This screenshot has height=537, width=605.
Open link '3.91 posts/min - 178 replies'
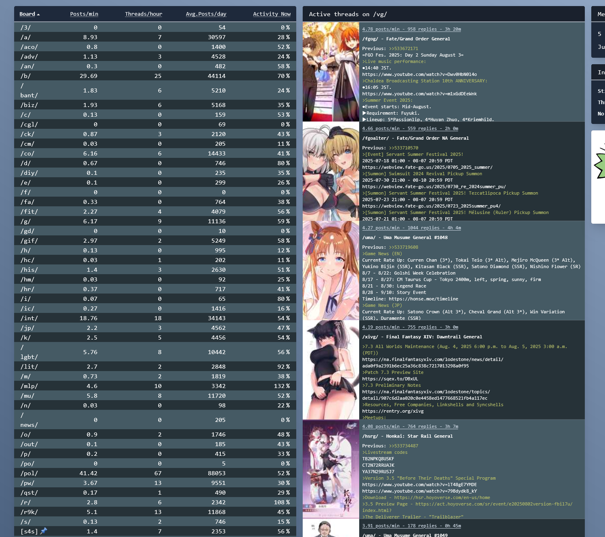pyautogui.click(x=411, y=526)
